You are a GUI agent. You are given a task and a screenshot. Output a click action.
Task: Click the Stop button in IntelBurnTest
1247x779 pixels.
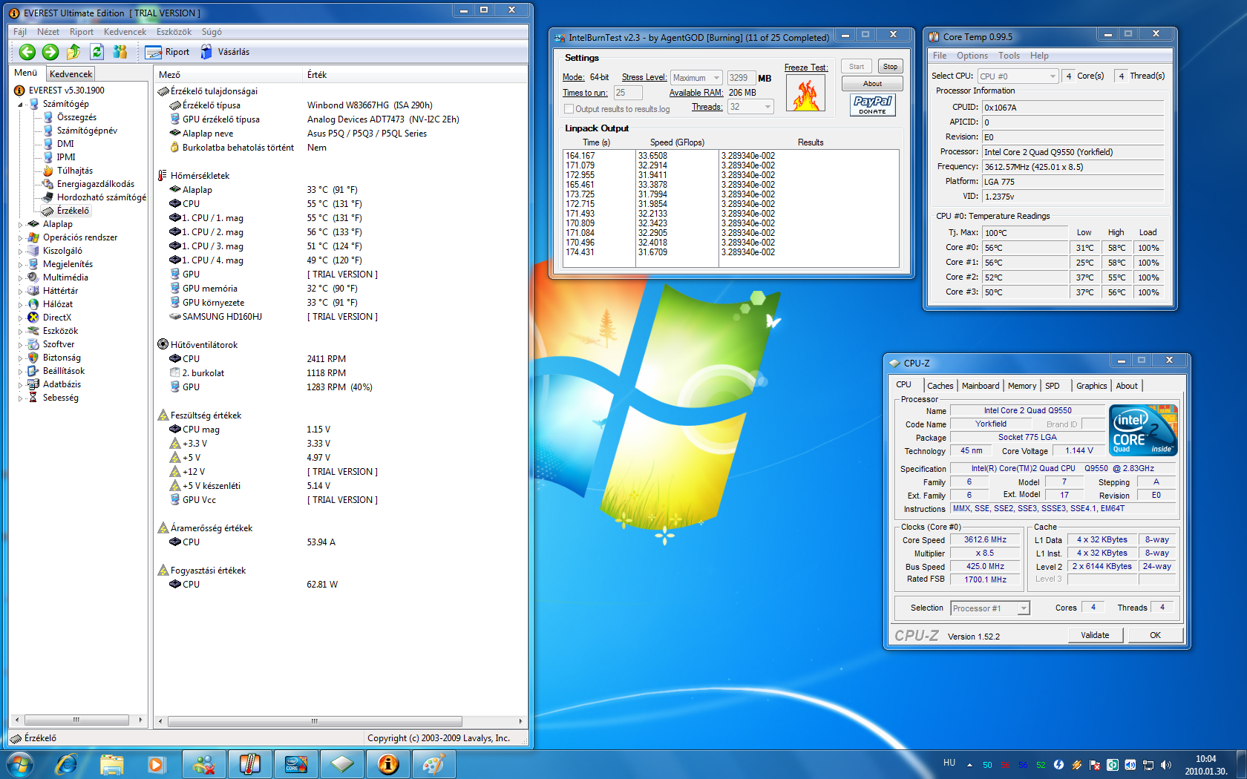(x=890, y=66)
